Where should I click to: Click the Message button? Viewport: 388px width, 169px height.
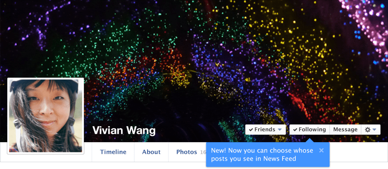click(x=345, y=130)
